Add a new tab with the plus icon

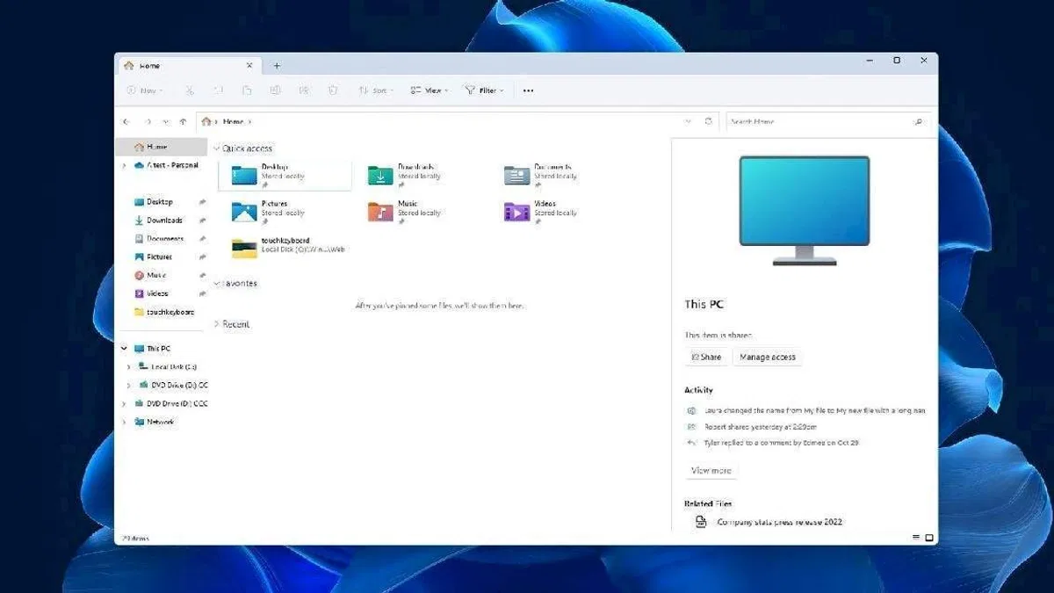click(x=277, y=66)
